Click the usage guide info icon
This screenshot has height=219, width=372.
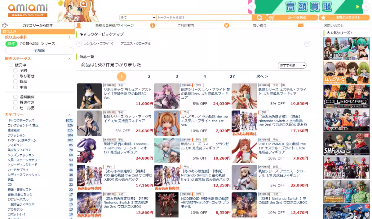click(x=153, y=25)
